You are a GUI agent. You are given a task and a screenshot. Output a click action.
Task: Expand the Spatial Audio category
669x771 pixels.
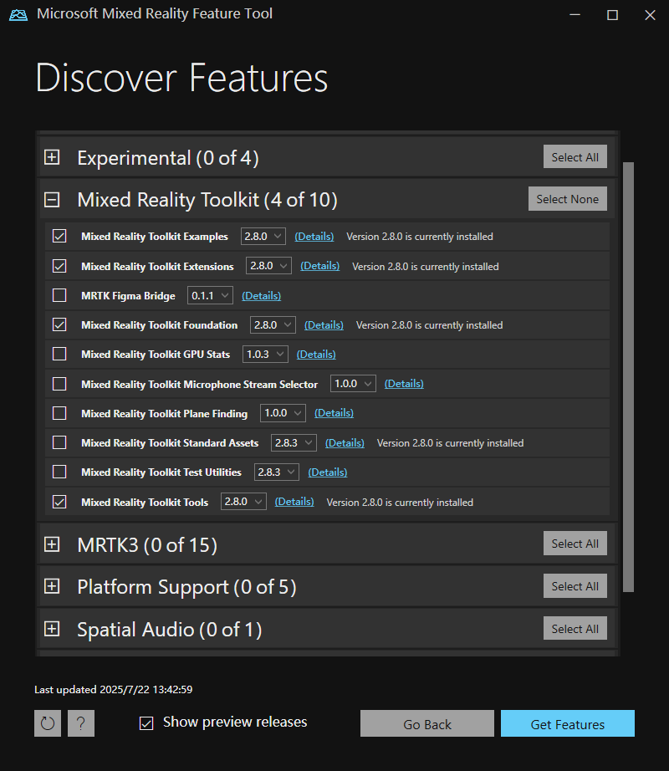(52, 629)
